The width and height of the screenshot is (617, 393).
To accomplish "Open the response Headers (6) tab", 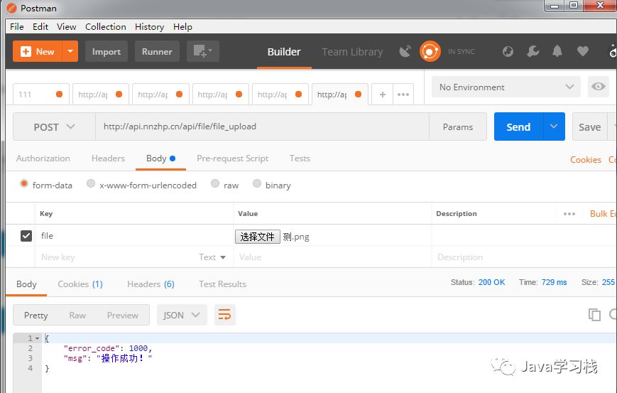I will pyautogui.click(x=151, y=284).
